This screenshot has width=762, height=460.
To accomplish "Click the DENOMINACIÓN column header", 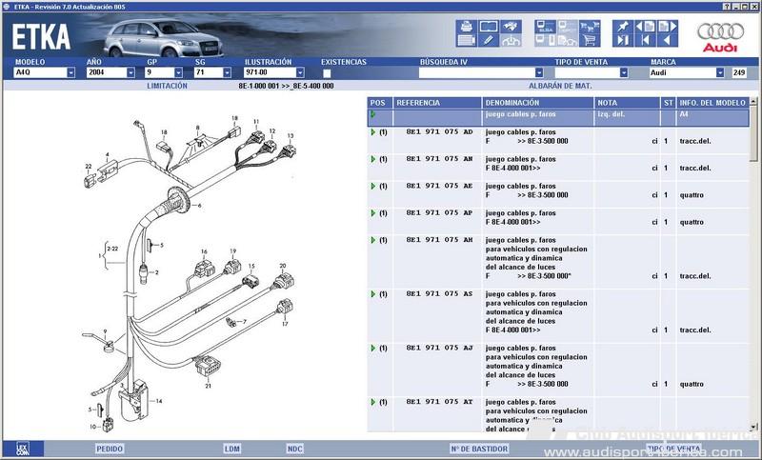I will click(538, 103).
